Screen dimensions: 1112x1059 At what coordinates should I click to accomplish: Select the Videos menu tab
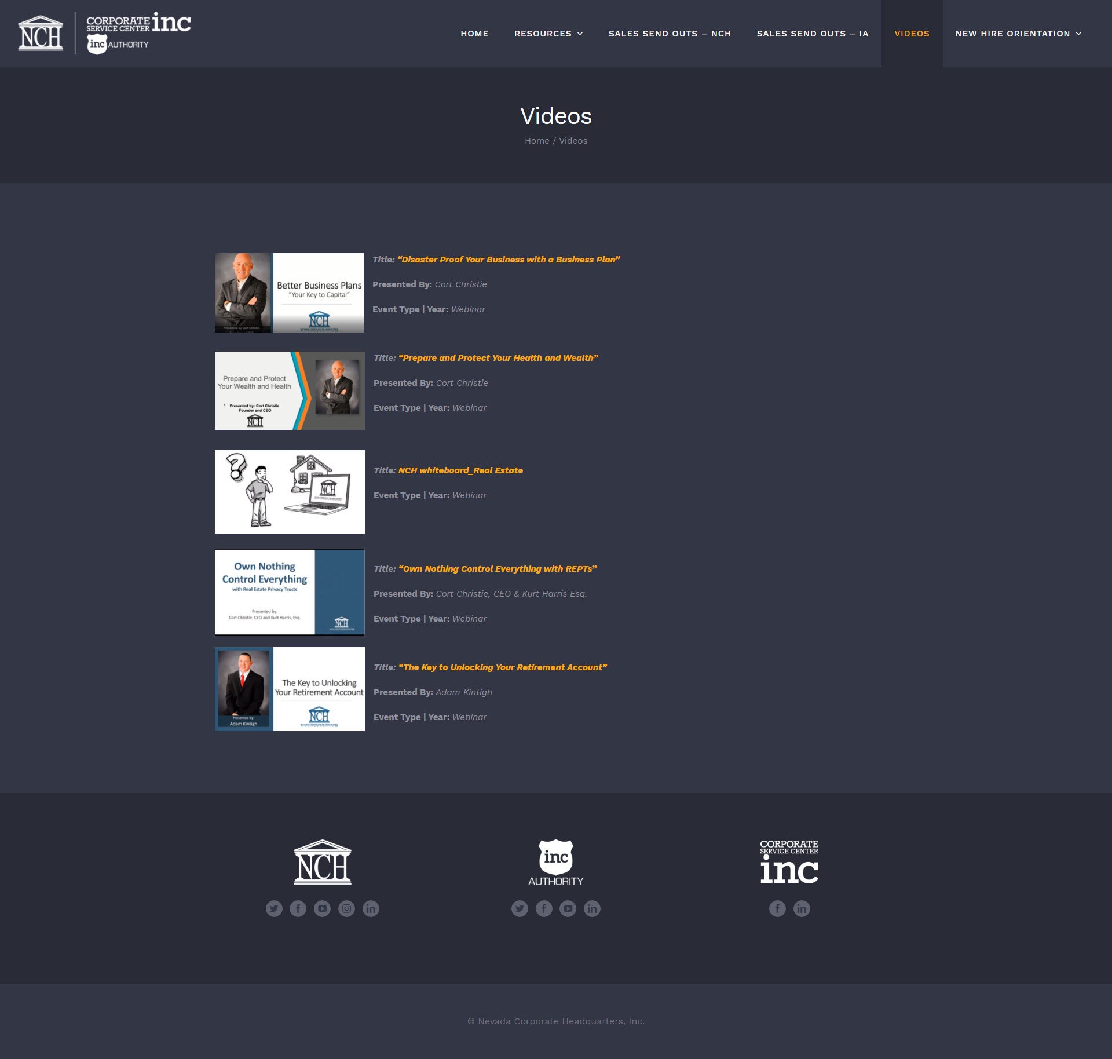pos(912,34)
